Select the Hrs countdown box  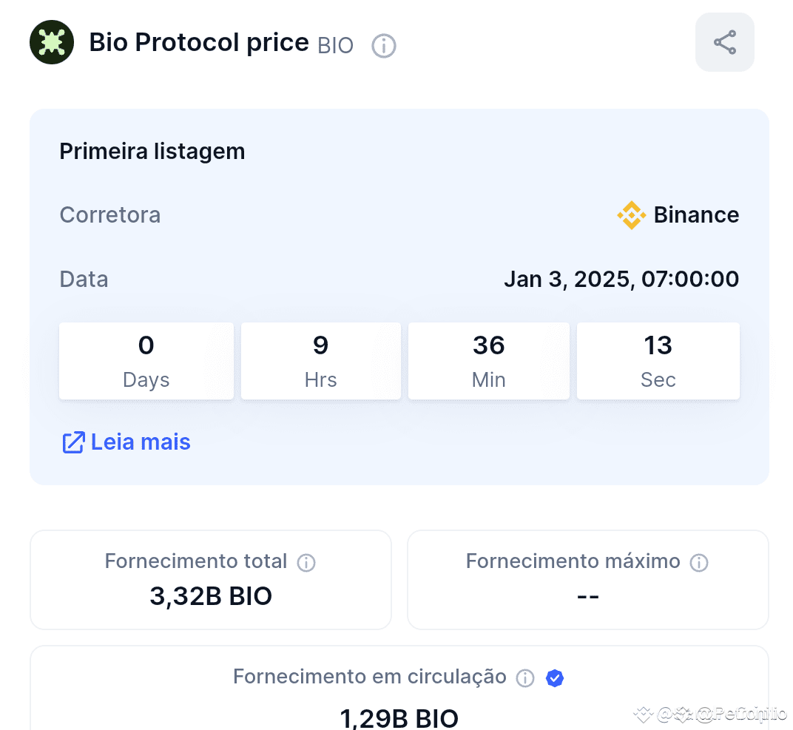click(x=320, y=361)
